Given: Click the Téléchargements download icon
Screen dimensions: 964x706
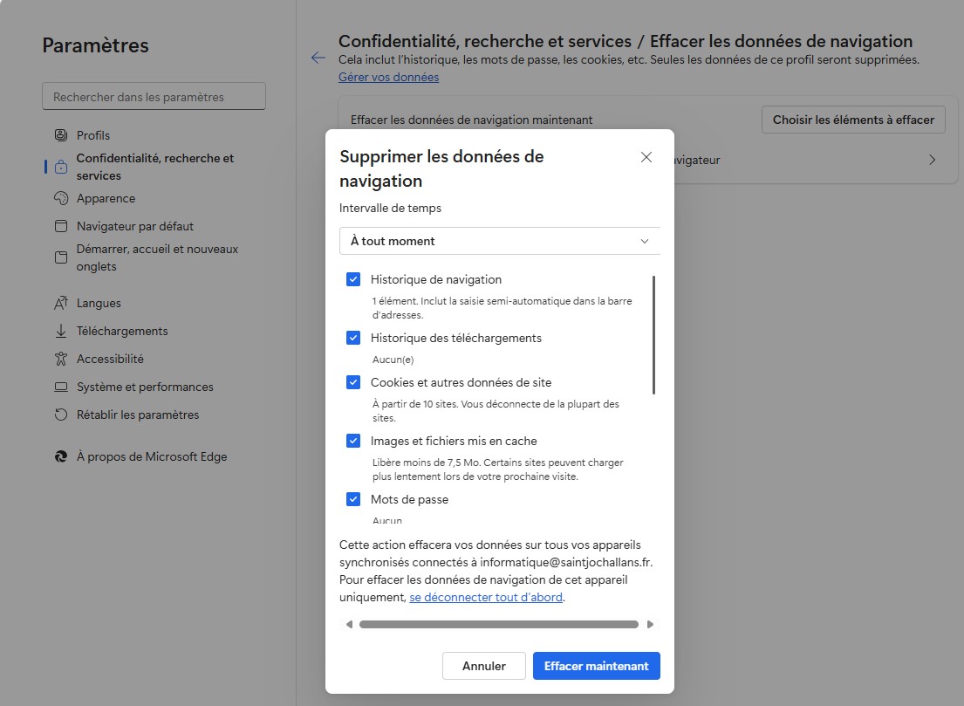Looking at the screenshot, I should coord(61,331).
